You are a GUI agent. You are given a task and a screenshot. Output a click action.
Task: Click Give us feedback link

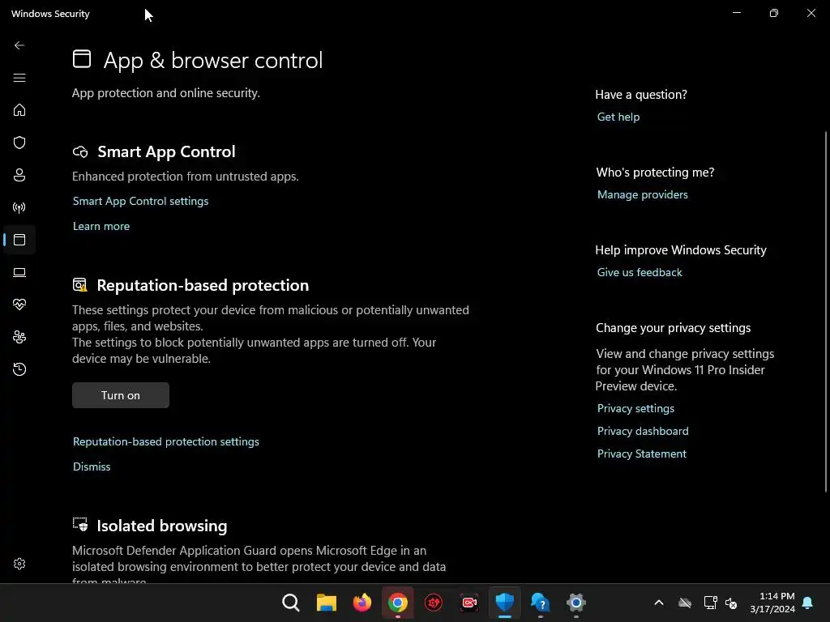(640, 272)
